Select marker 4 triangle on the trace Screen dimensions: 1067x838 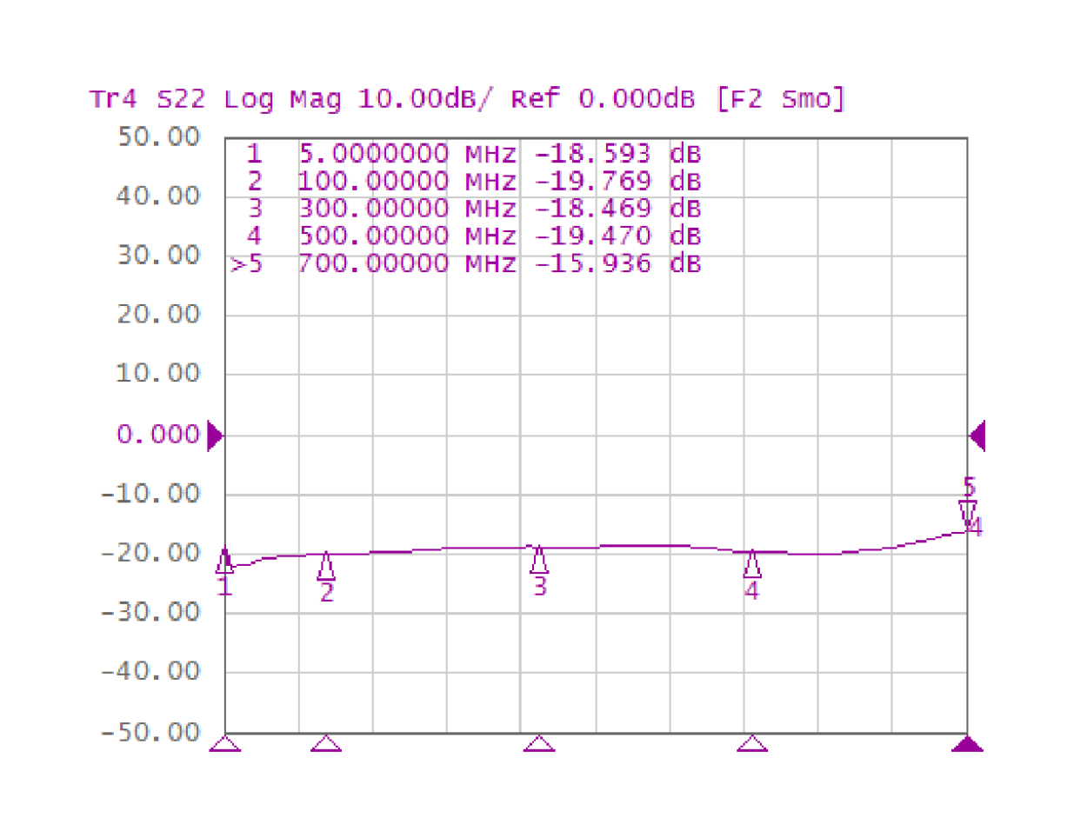pyautogui.click(x=752, y=563)
